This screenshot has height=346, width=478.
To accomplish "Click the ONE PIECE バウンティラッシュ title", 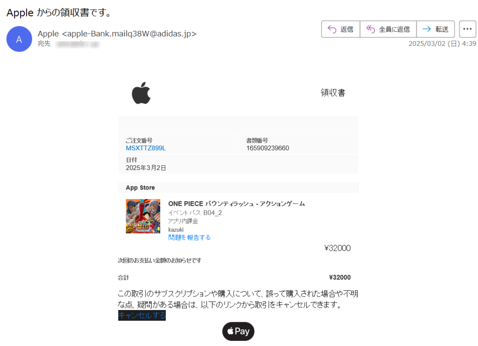I will click(237, 204).
